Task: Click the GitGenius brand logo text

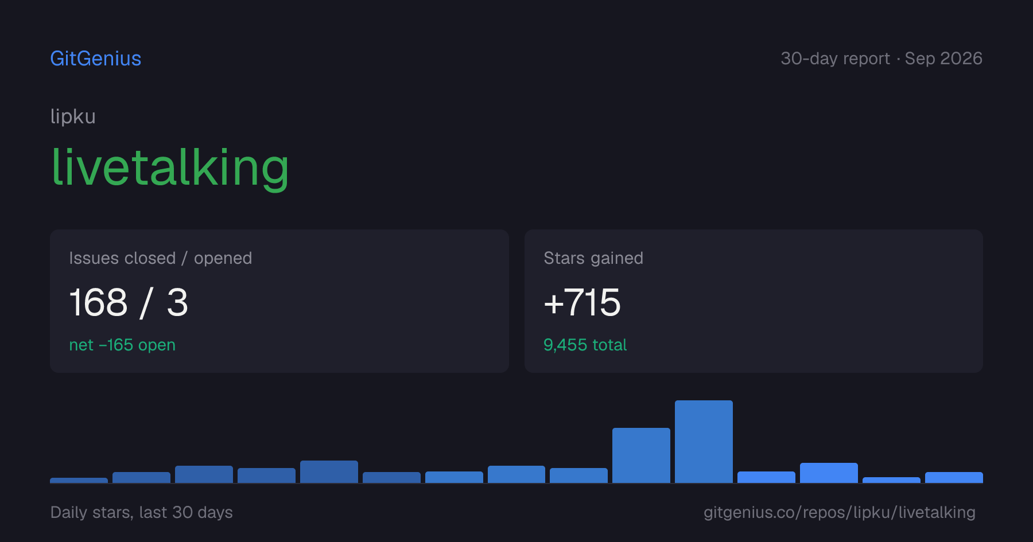Action: coord(95,59)
